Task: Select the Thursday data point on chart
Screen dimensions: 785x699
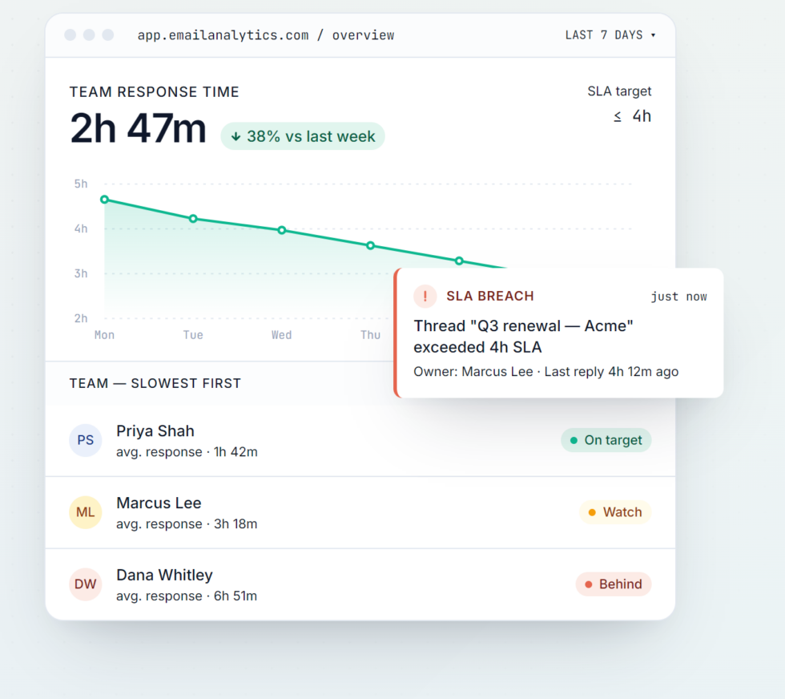Action: pos(370,245)
